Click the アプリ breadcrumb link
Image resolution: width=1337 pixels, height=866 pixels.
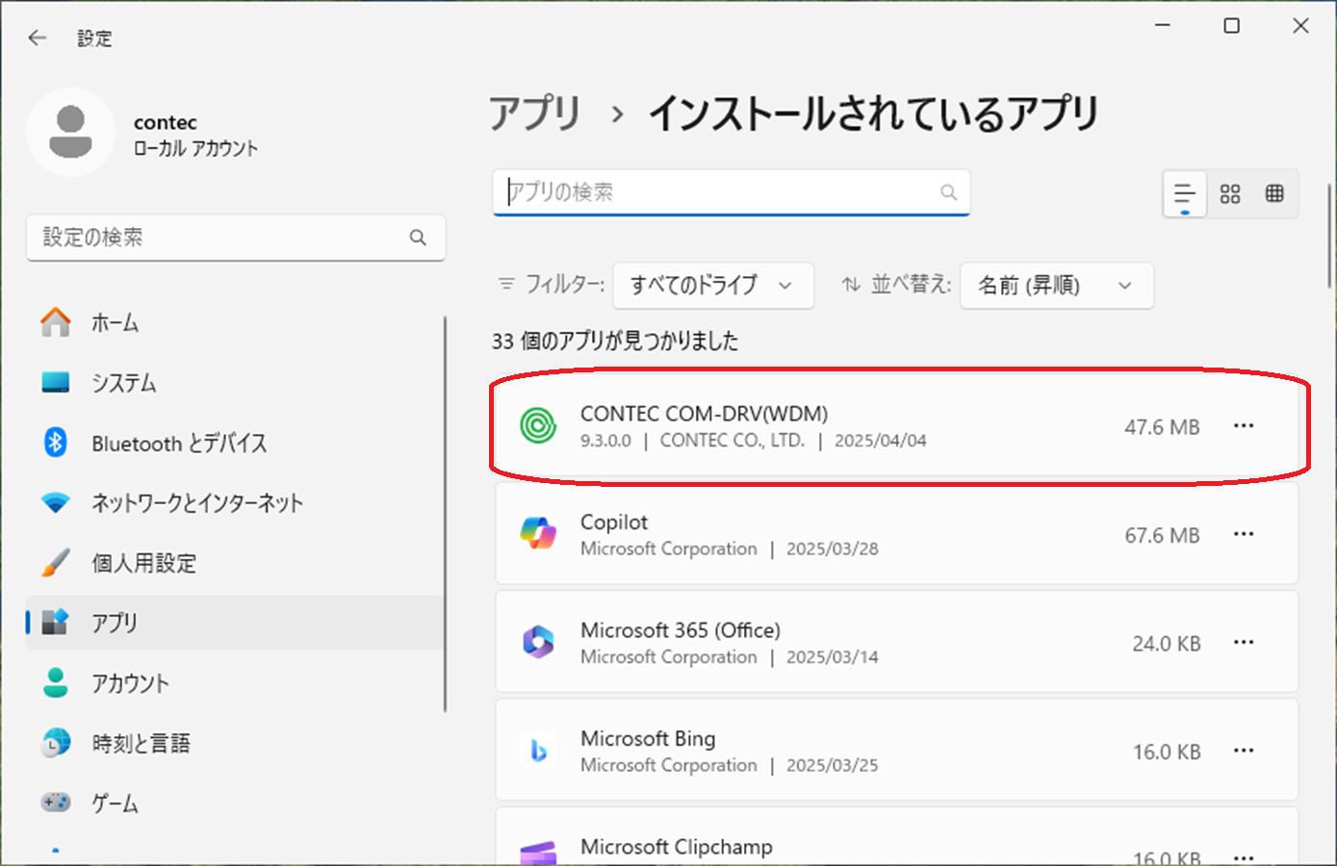(535, 114)
